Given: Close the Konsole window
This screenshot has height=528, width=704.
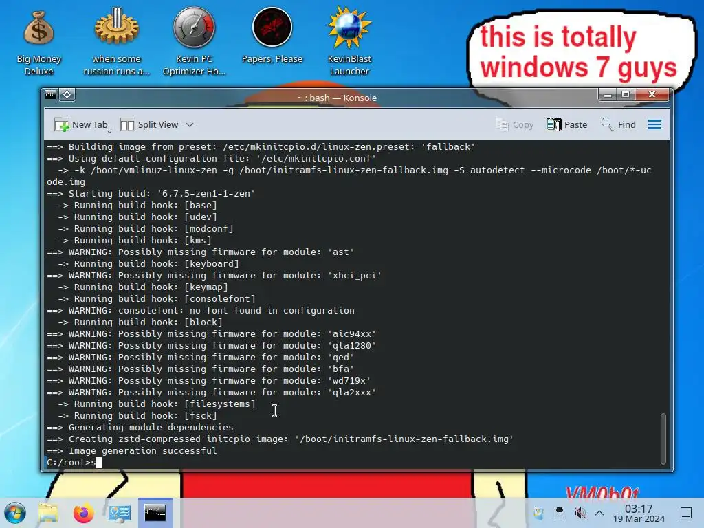Looking at the screenshot, I should (652, 95).
